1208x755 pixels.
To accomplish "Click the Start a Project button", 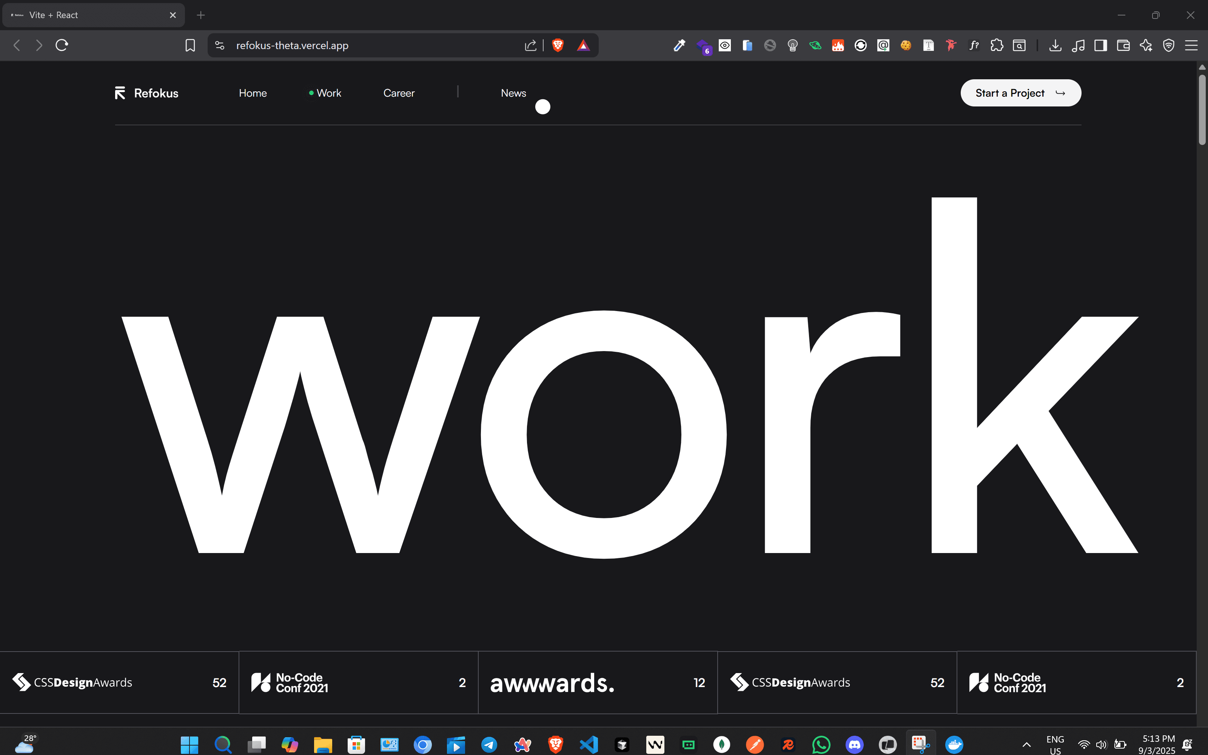I will [x=1021, y=93].
